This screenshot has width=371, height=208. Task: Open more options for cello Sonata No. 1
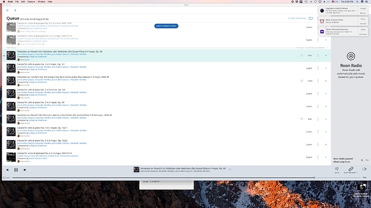318,68
